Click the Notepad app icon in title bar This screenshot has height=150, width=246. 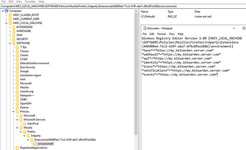click(x=145, y=29)
